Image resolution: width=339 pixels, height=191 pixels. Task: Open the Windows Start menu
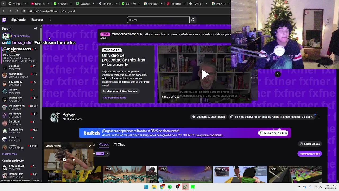coord(146,187)
